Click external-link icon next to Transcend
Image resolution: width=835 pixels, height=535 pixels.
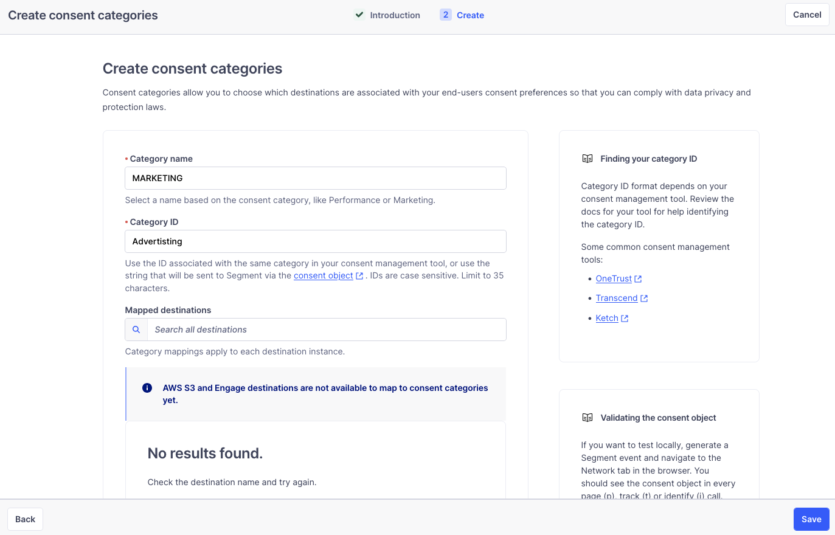pos(644,299)
